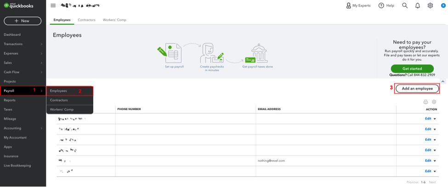This screenshot has width=448, height=187.
Task: Click the Help question mark icon
Action: tap(381, 6)
